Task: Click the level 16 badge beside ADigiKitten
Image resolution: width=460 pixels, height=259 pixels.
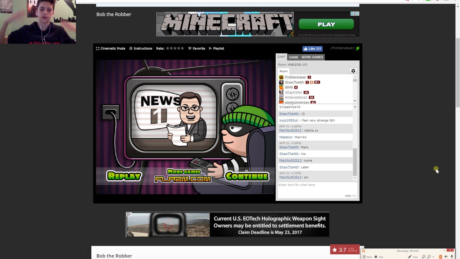Action: [306, 92]
